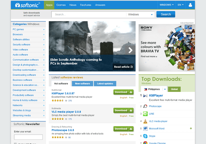Click the Elder Scrolls Anthology headline
This screenshot has height=144, width=206.
[76, 61]
